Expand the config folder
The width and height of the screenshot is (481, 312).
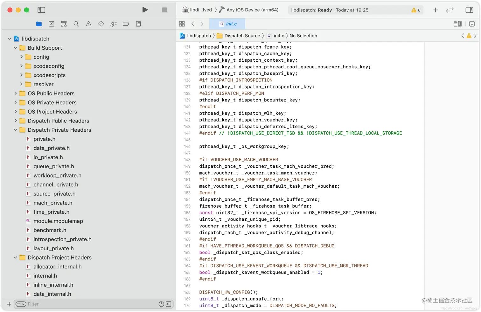21,57
